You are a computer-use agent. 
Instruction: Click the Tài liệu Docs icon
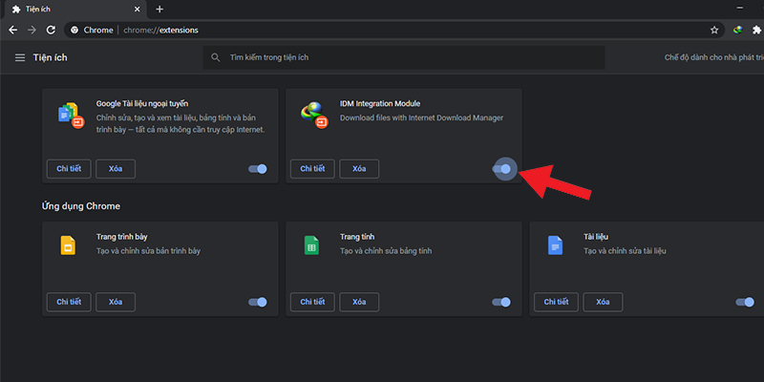pos(555,245)
